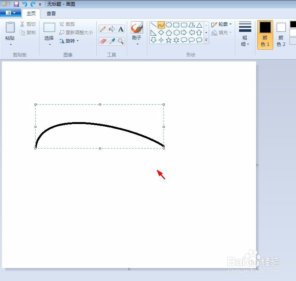Select the Text tool

click(121, 29)
